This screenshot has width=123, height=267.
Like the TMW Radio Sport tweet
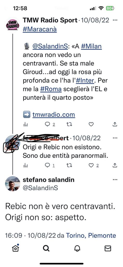click(x=91, y=124)
